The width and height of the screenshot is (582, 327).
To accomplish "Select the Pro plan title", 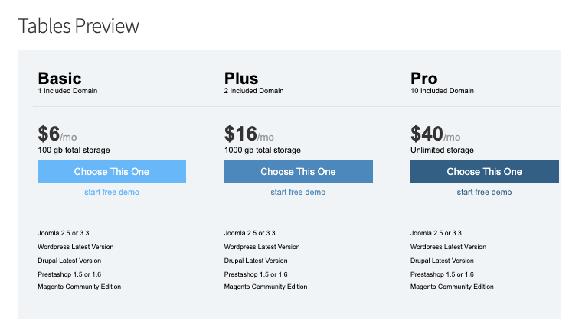I will 424,78.
